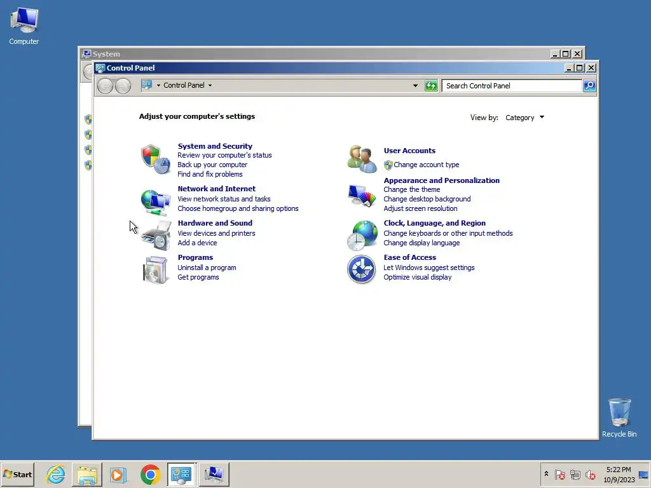Open System and Security category link

pos(215,146)
